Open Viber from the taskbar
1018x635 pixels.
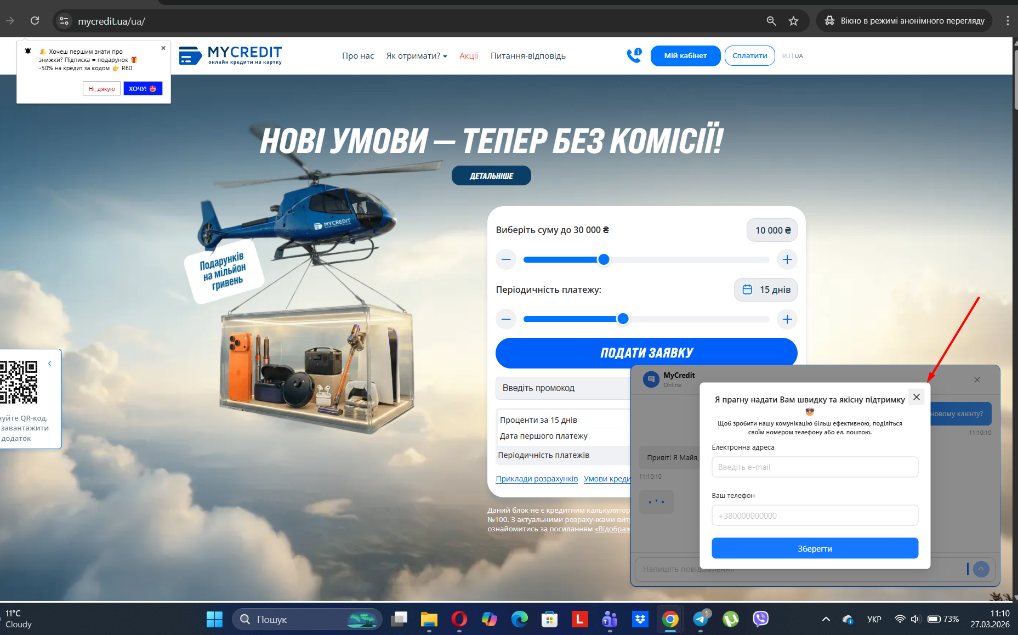(761, 619)
